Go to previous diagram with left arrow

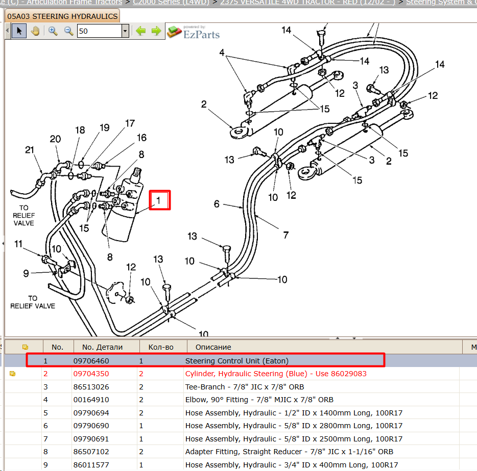coord(140,31)
